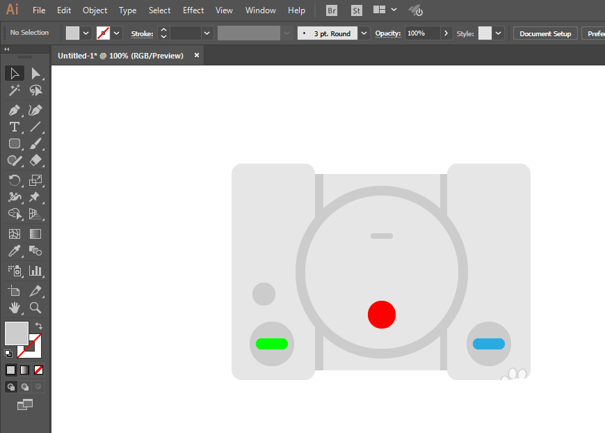Viewport: 605px width, 433px height.
Task: Click the stroke weight stepper arrows
Action: [x=163, y=33]
